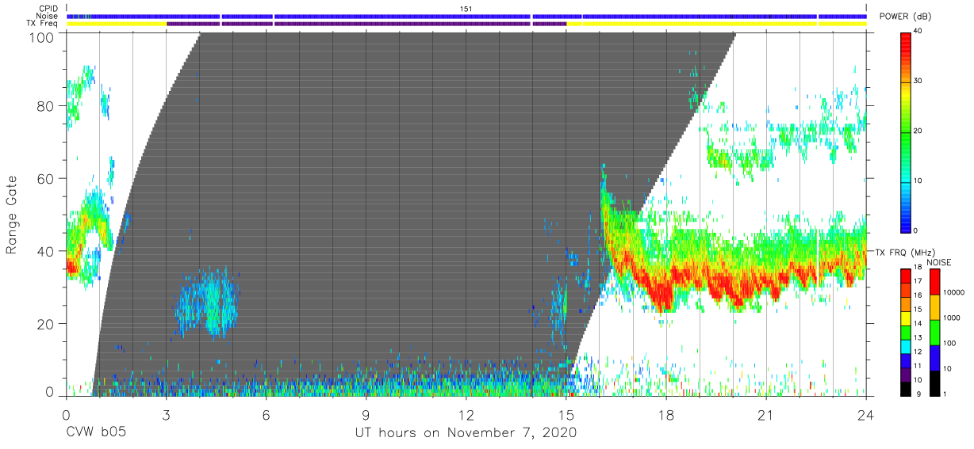Click the Range Gate axis title

[12, 215]
